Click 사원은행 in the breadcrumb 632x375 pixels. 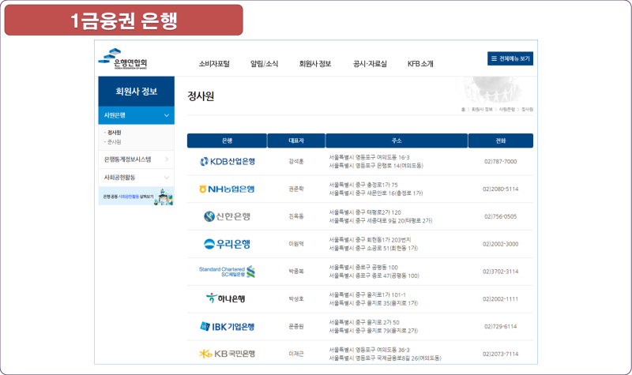[x=507, y=110]
